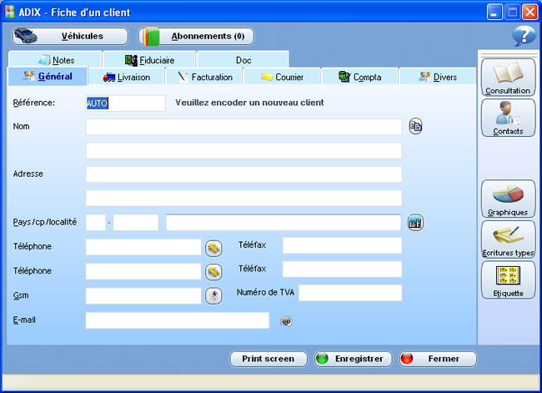The height and width of the screenshot is (393, 542).
Task: Click the locality lookup icon
Action: click(415, 223)
